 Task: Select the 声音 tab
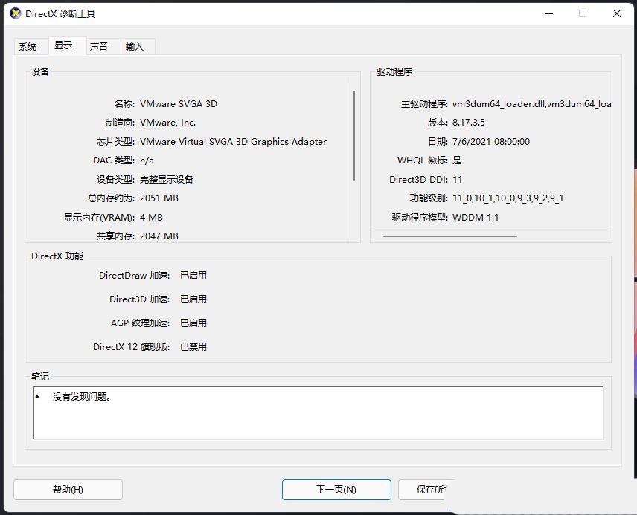click(100, 46)
